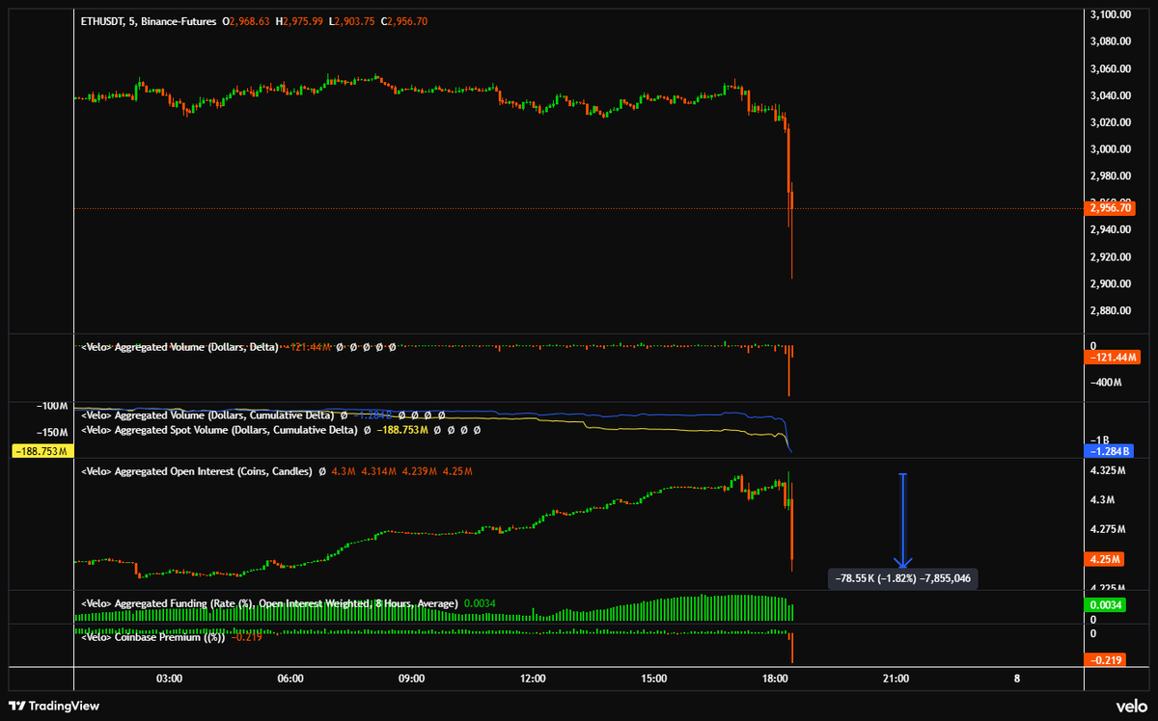Screen dimensions: 1158x721
Task: Open the Aggregated Volume Dollars Delta legend
Action: (179, 347)
